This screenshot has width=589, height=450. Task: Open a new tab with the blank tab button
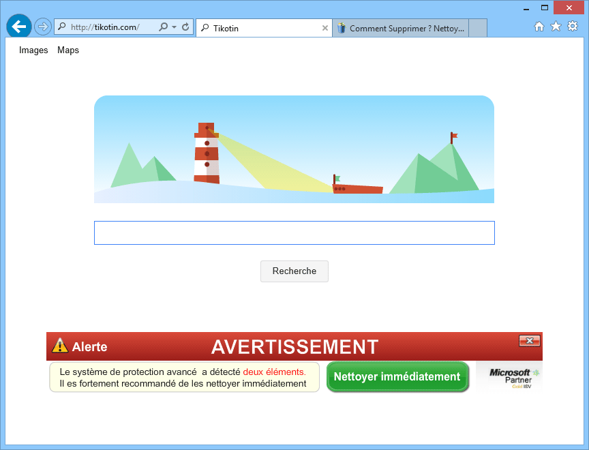(478, 28)
